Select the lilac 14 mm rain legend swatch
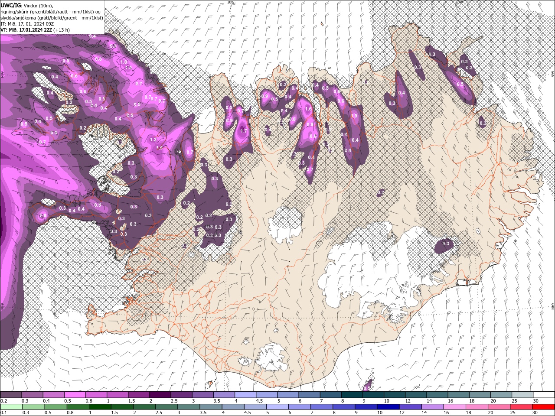The image size is (555, 416). point(432,407)
